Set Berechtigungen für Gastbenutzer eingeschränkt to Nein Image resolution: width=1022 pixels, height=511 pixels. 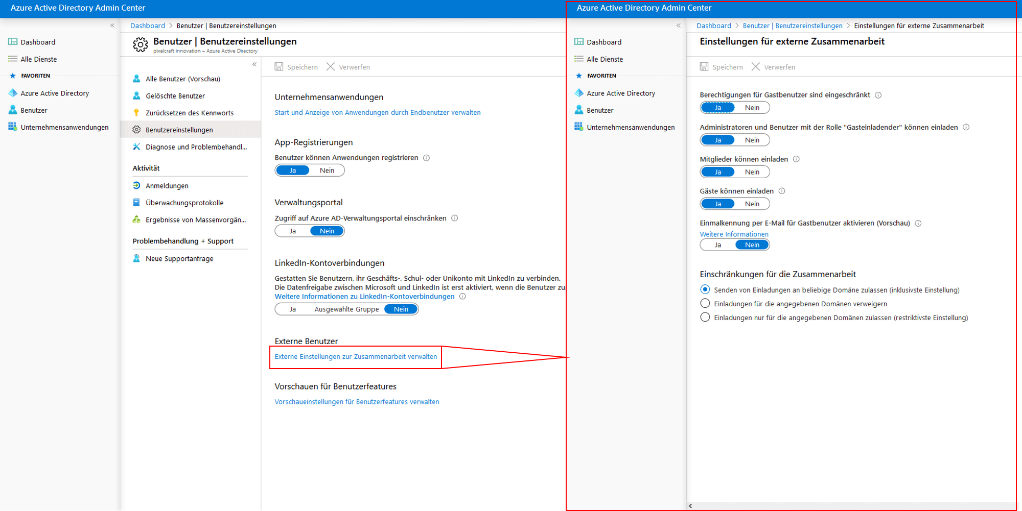(x=752, y=108)
